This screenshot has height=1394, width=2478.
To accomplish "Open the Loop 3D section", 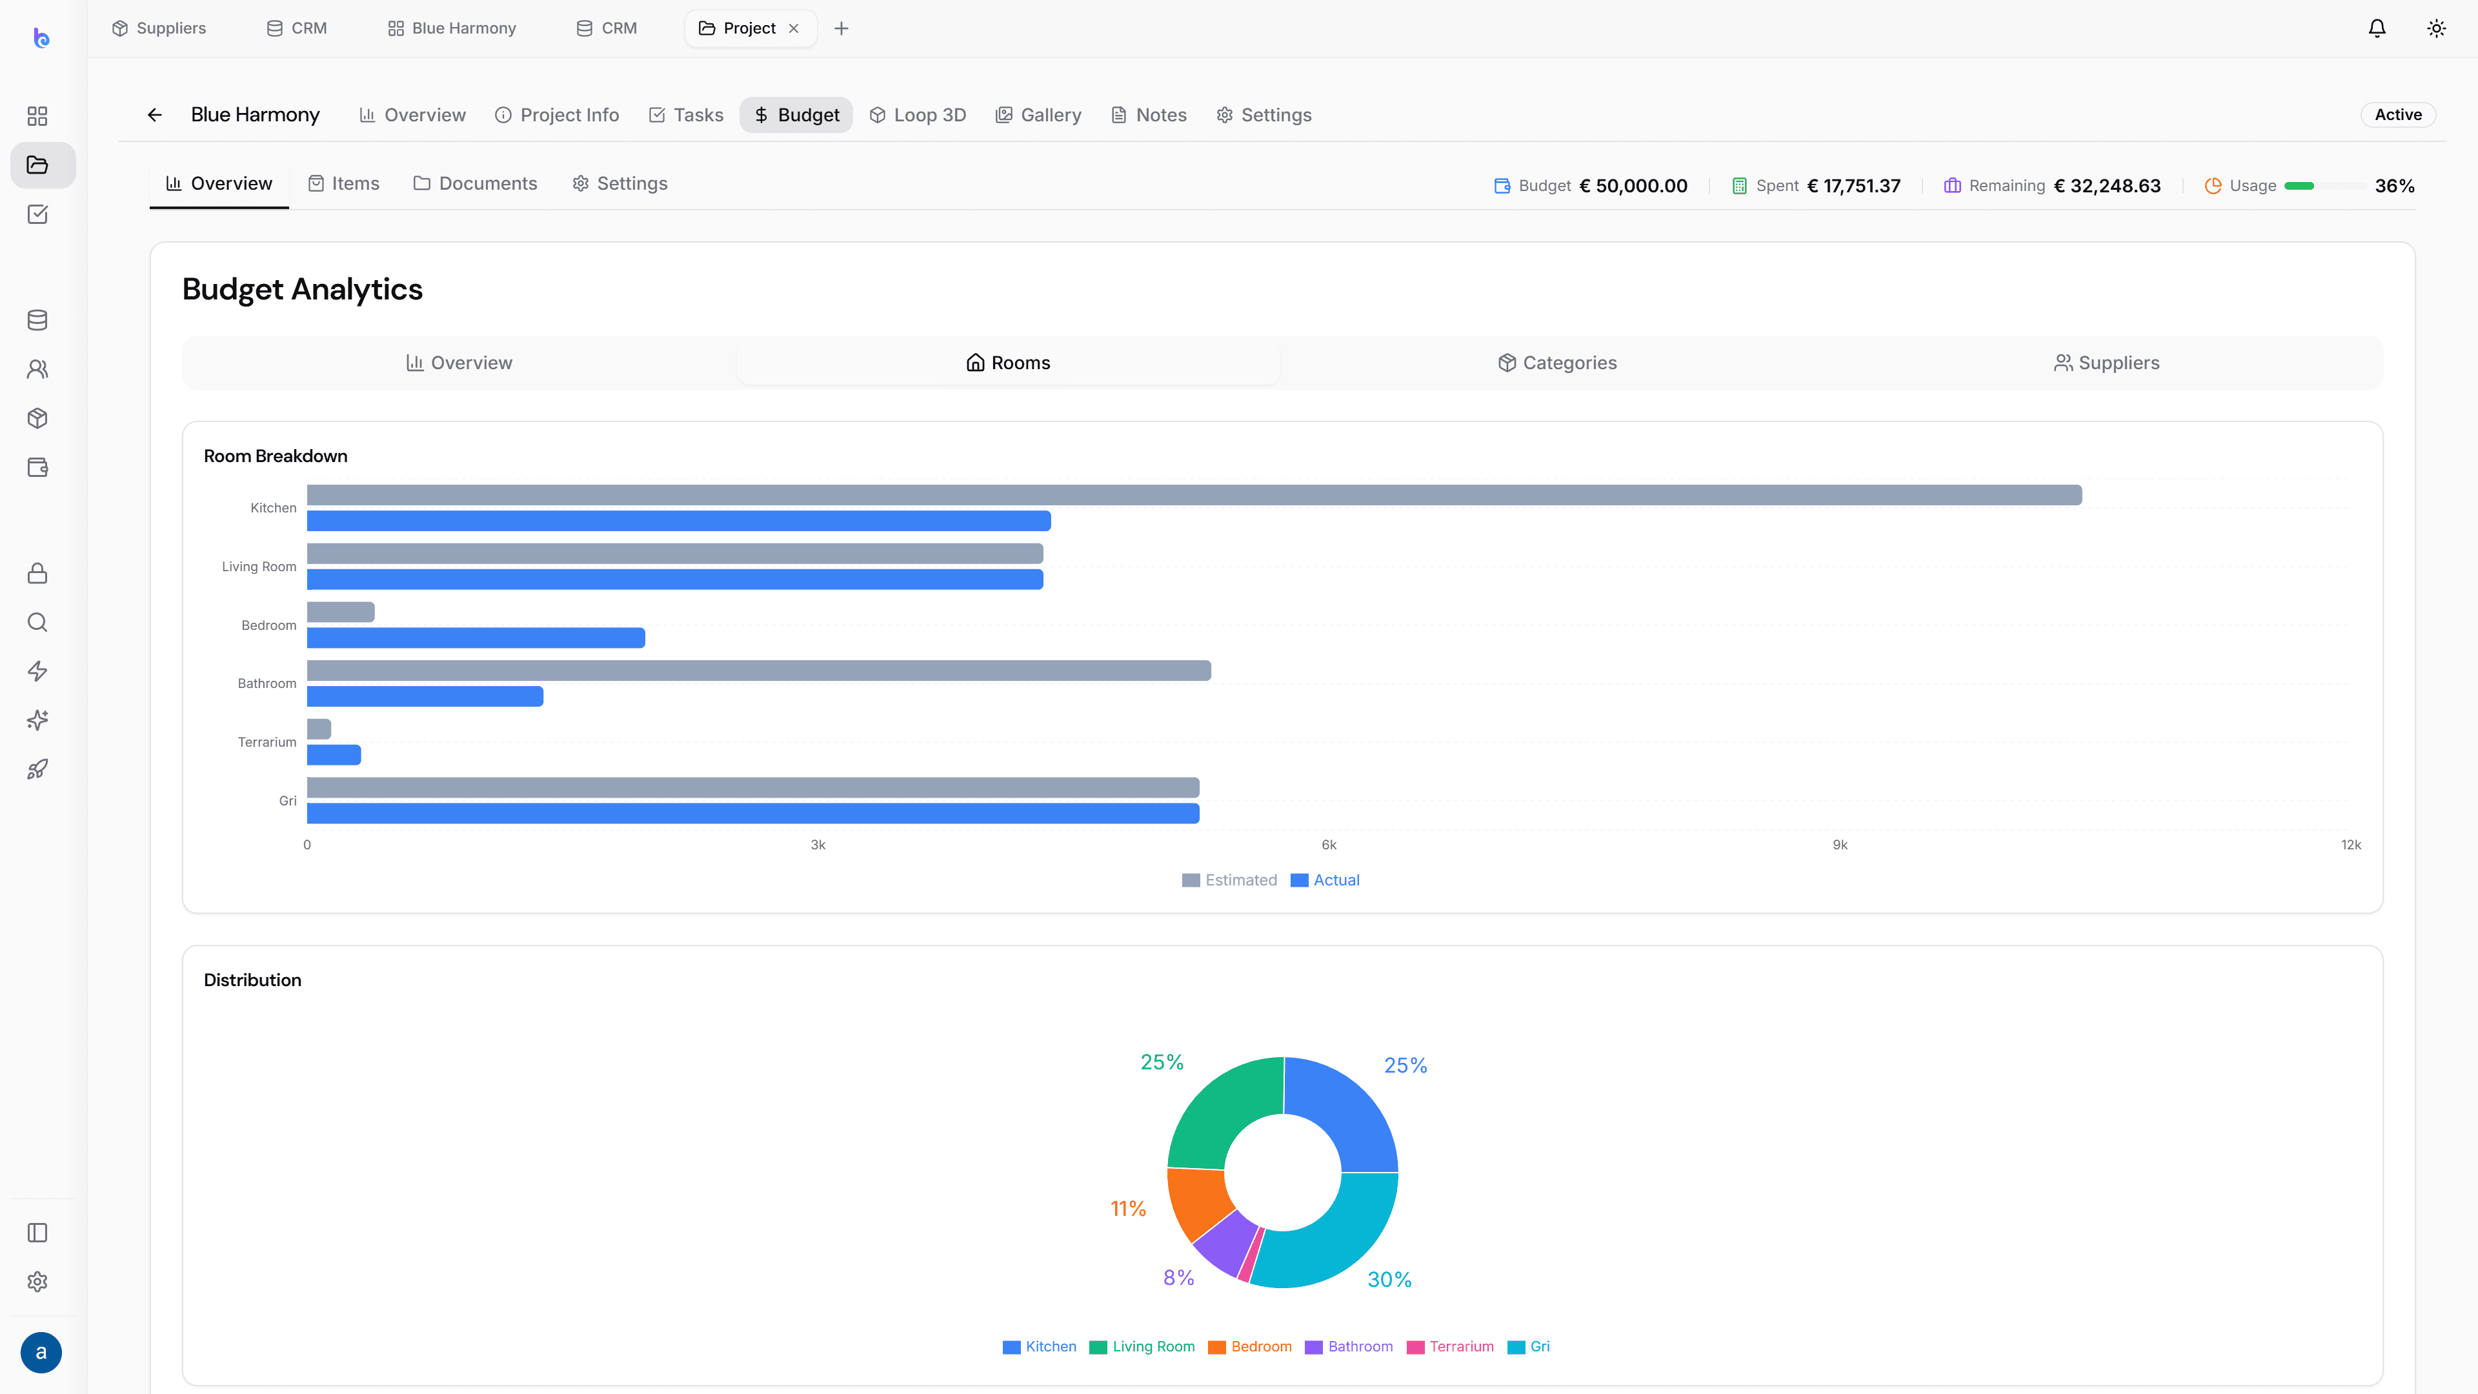I will 918,114.
